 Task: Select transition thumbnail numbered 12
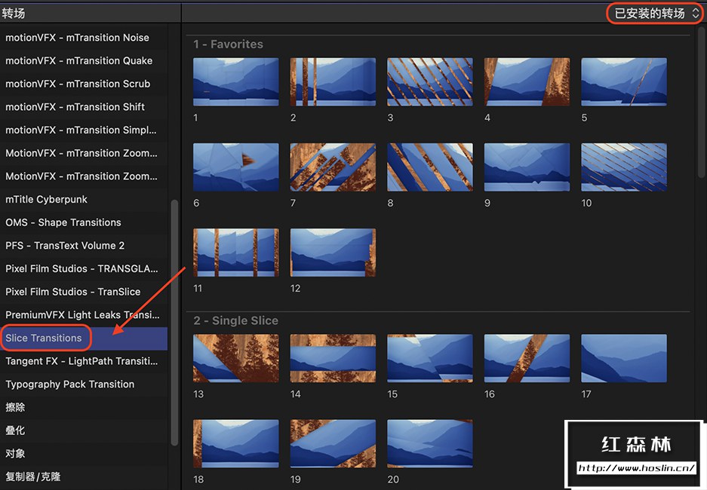333,253
